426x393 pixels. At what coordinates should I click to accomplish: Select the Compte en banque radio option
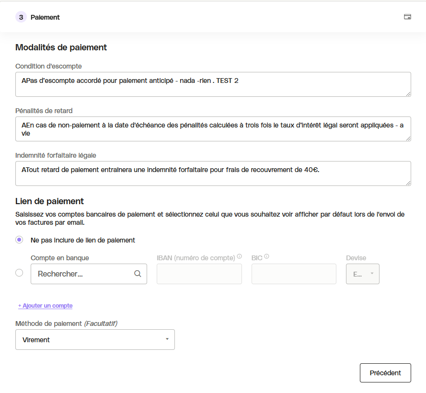[19, 273]
